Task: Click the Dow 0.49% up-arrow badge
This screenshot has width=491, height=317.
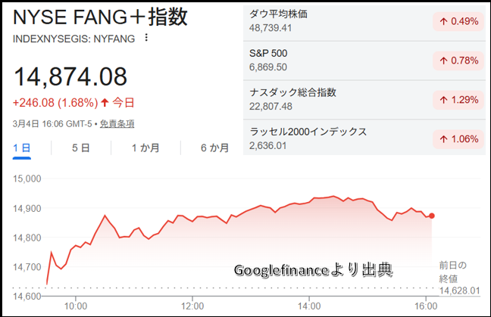Action: tap(459, 21)
